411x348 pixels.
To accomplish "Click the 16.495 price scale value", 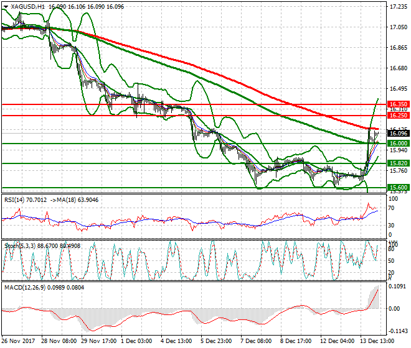I will (x=399, y=89).
